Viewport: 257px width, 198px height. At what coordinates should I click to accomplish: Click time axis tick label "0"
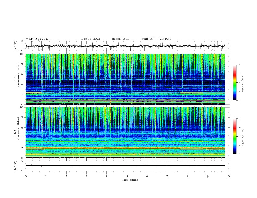click(x=26, y=176)
